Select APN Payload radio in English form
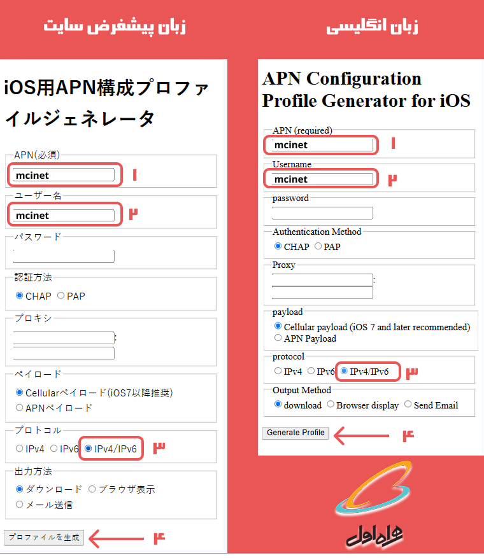This screenshot has height=558, width=484. coord(278,338)
